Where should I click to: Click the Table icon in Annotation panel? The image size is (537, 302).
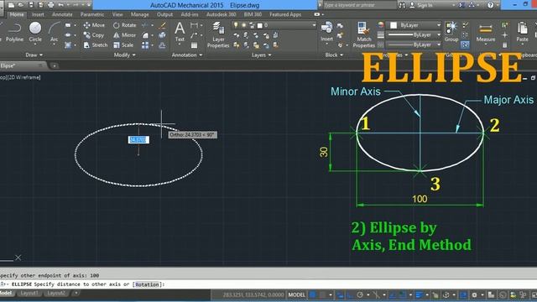[x=194, y=45]
